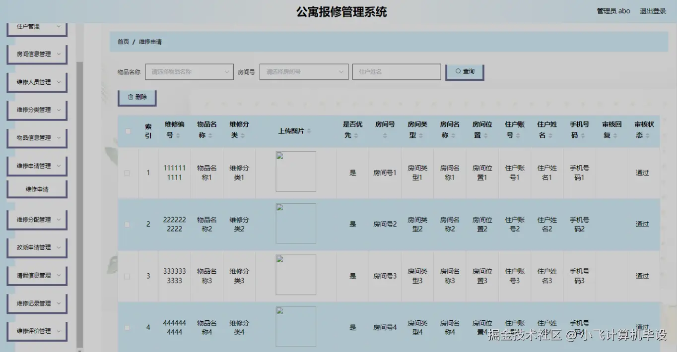677x352 pixels.
Task: Click the sort icon on 维修编号 column
Action: coord(178,135)
